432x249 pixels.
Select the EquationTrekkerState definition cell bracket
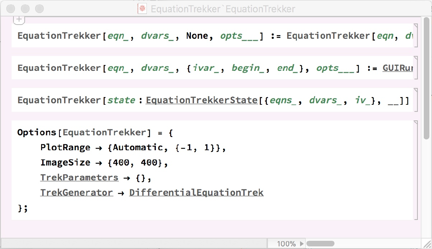(416, 100)
